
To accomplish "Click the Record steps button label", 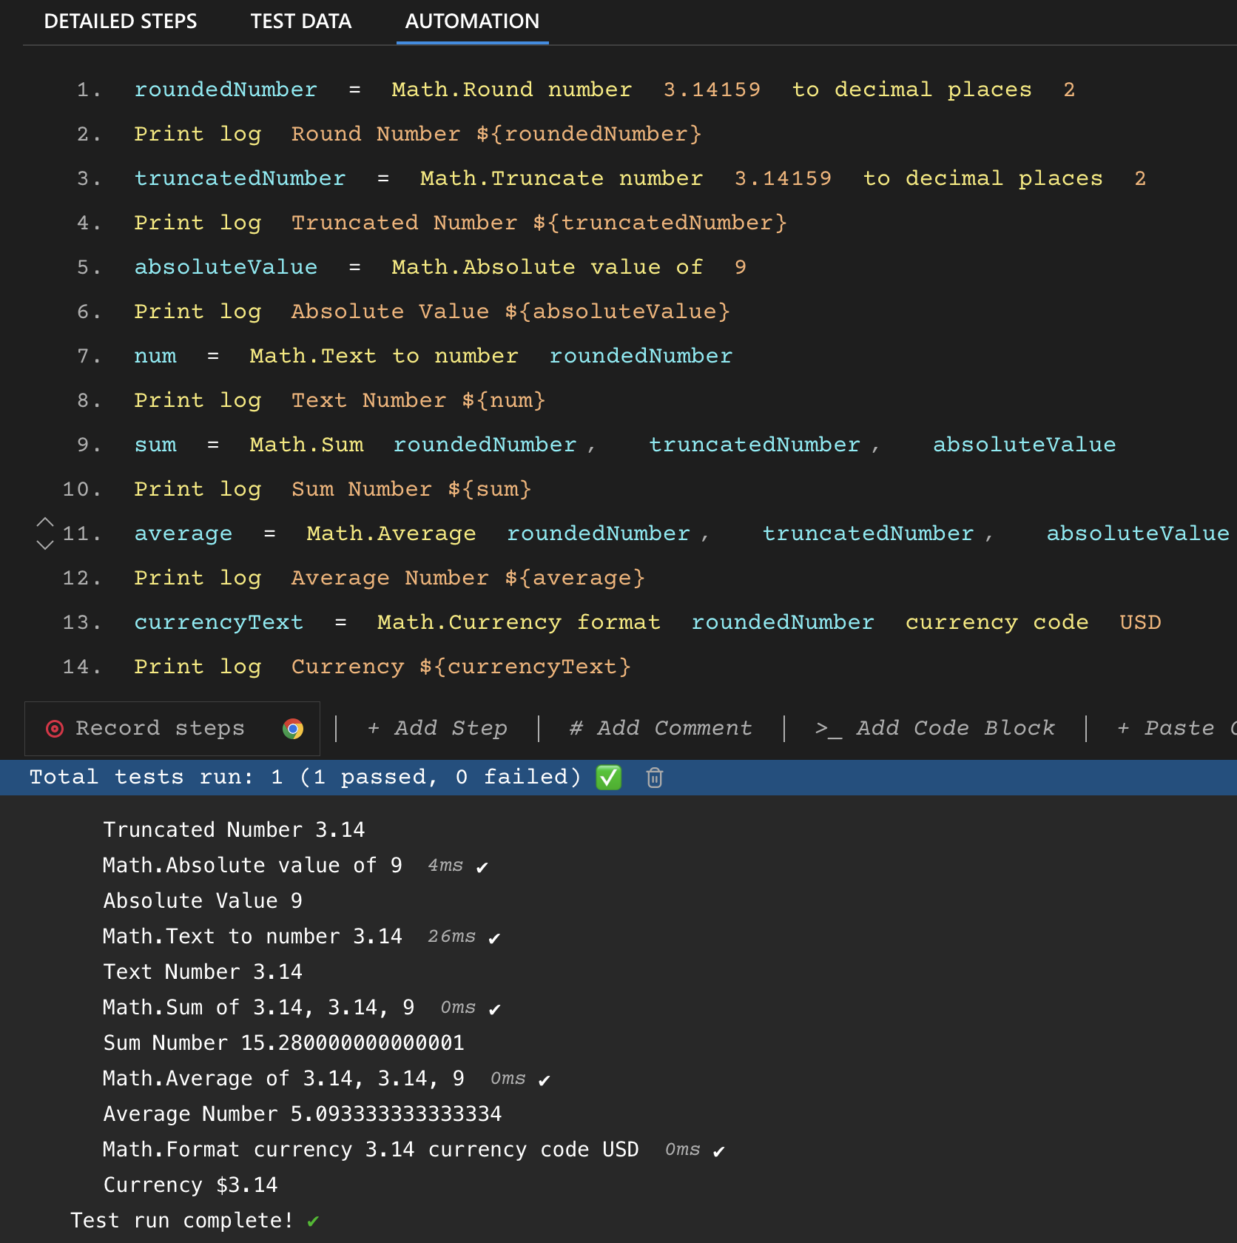I will (160, 729).
